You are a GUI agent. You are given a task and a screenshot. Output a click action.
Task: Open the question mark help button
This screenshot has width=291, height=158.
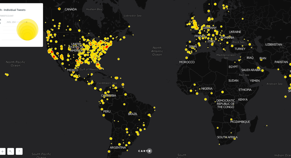click(x=19, y=151)
